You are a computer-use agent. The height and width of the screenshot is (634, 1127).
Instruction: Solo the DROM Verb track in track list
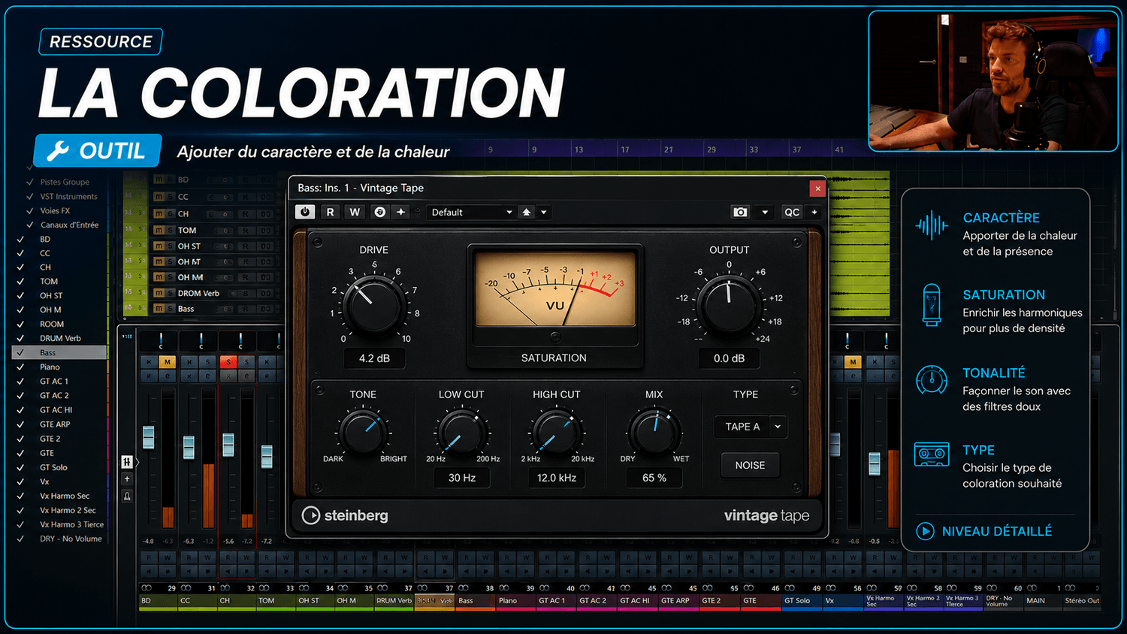[171, 293]
